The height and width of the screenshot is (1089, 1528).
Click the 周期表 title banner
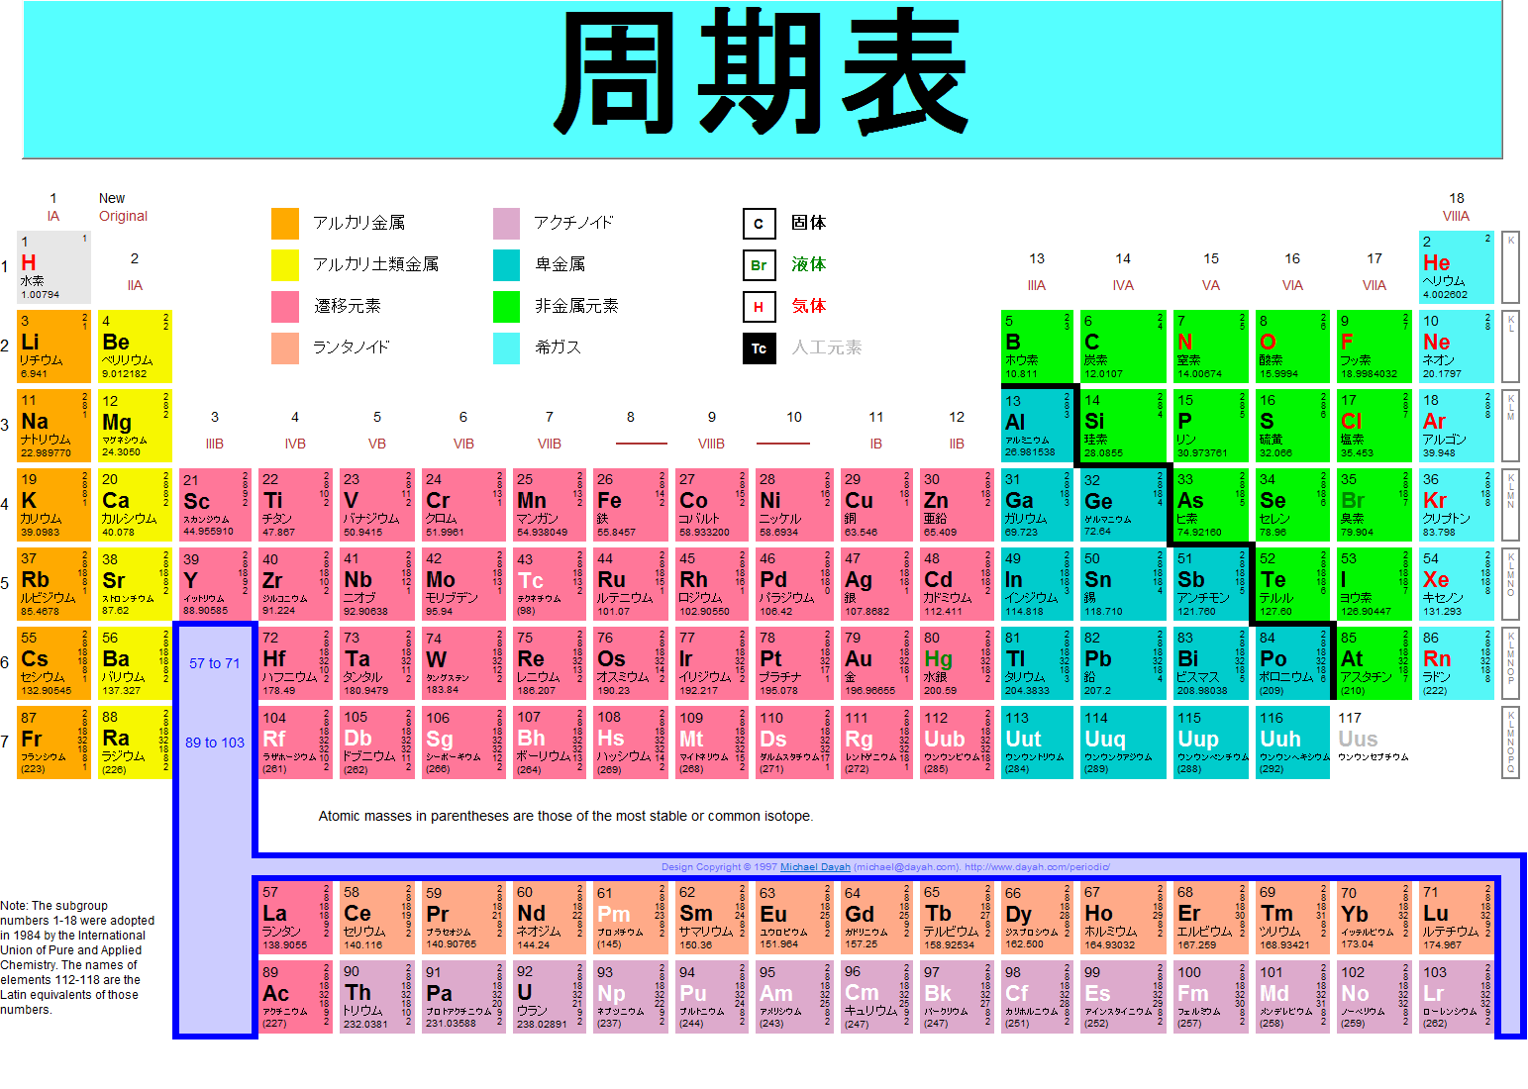pyautogui.click(x=763, y=79)
